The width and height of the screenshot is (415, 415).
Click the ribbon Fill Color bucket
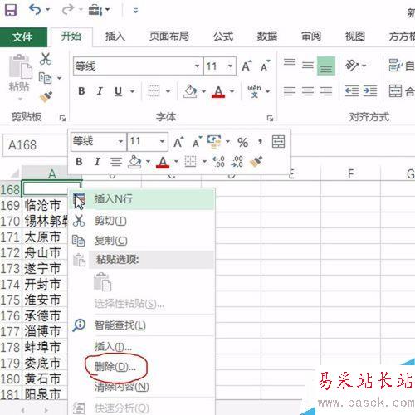[x=190, y=91]
